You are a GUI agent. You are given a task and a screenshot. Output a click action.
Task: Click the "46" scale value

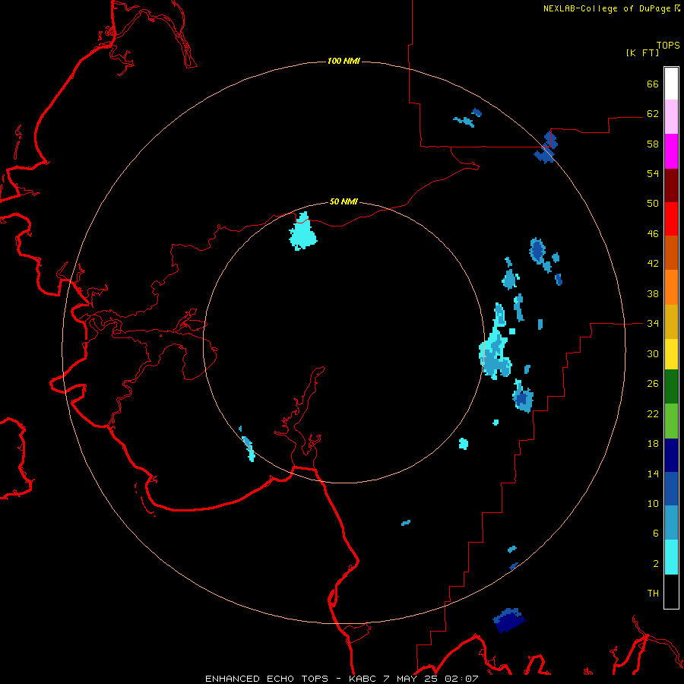[653, 234]
